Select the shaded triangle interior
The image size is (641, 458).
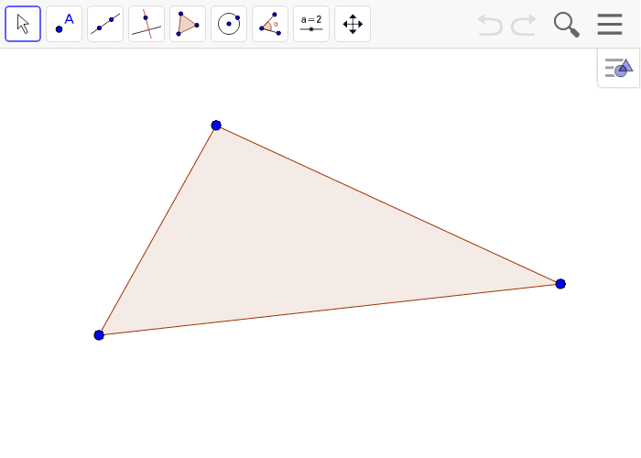(x=292, y=248)
